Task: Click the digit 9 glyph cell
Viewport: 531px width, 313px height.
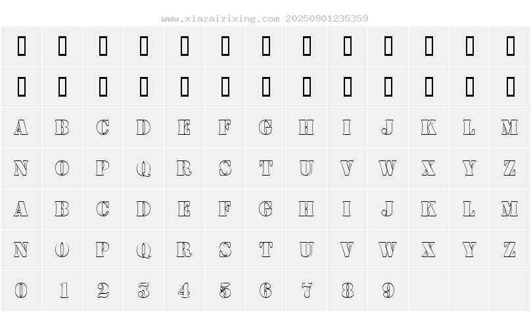Action: [x=388, y=291]
